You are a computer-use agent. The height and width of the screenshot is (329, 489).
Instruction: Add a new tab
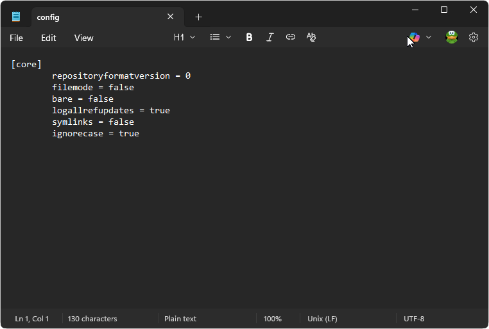(x=199, y=17)
